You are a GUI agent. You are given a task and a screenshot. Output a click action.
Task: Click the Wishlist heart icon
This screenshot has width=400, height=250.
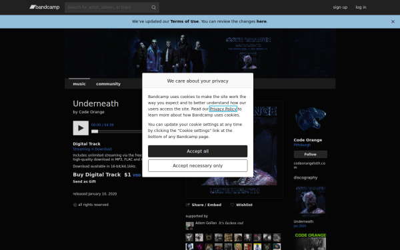(232, 205)
